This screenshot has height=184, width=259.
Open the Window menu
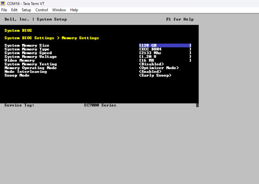click(x=59, y=10)
